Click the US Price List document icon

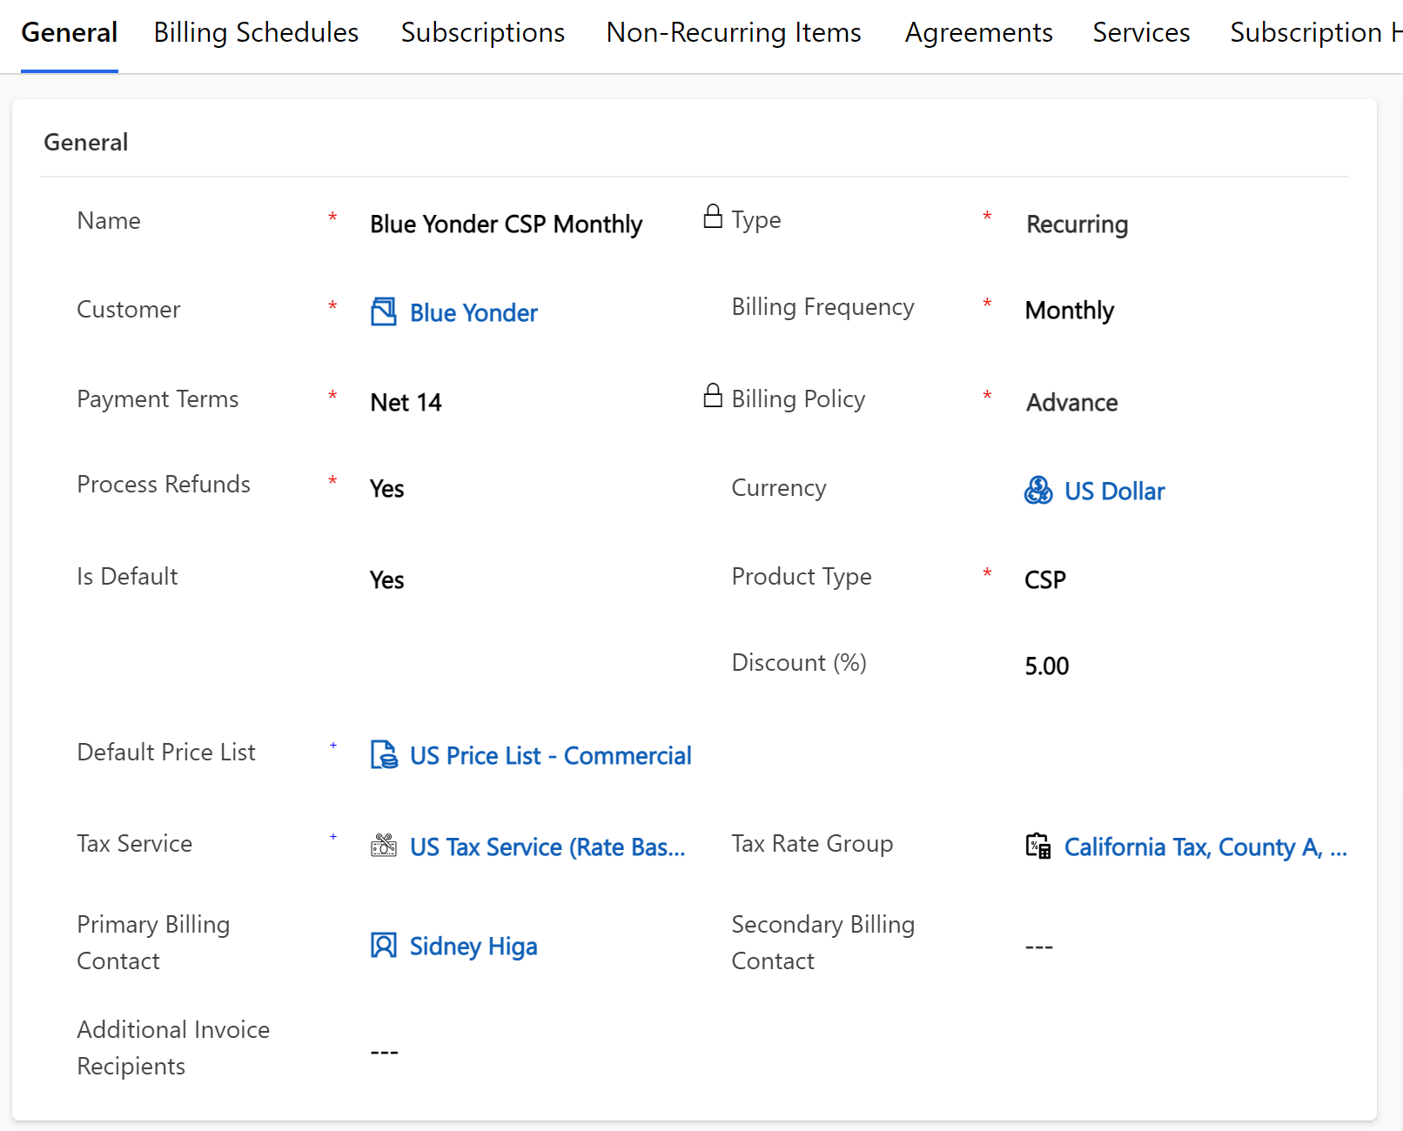383,755
